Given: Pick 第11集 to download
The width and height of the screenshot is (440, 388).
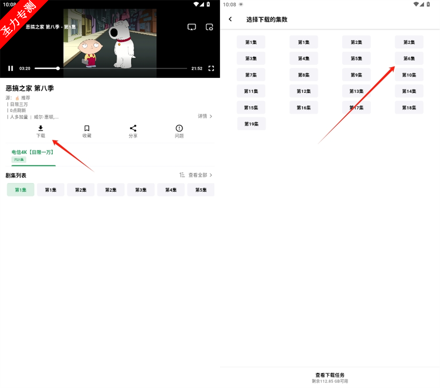Looking at the screenshot, I should tap(251, 91).
